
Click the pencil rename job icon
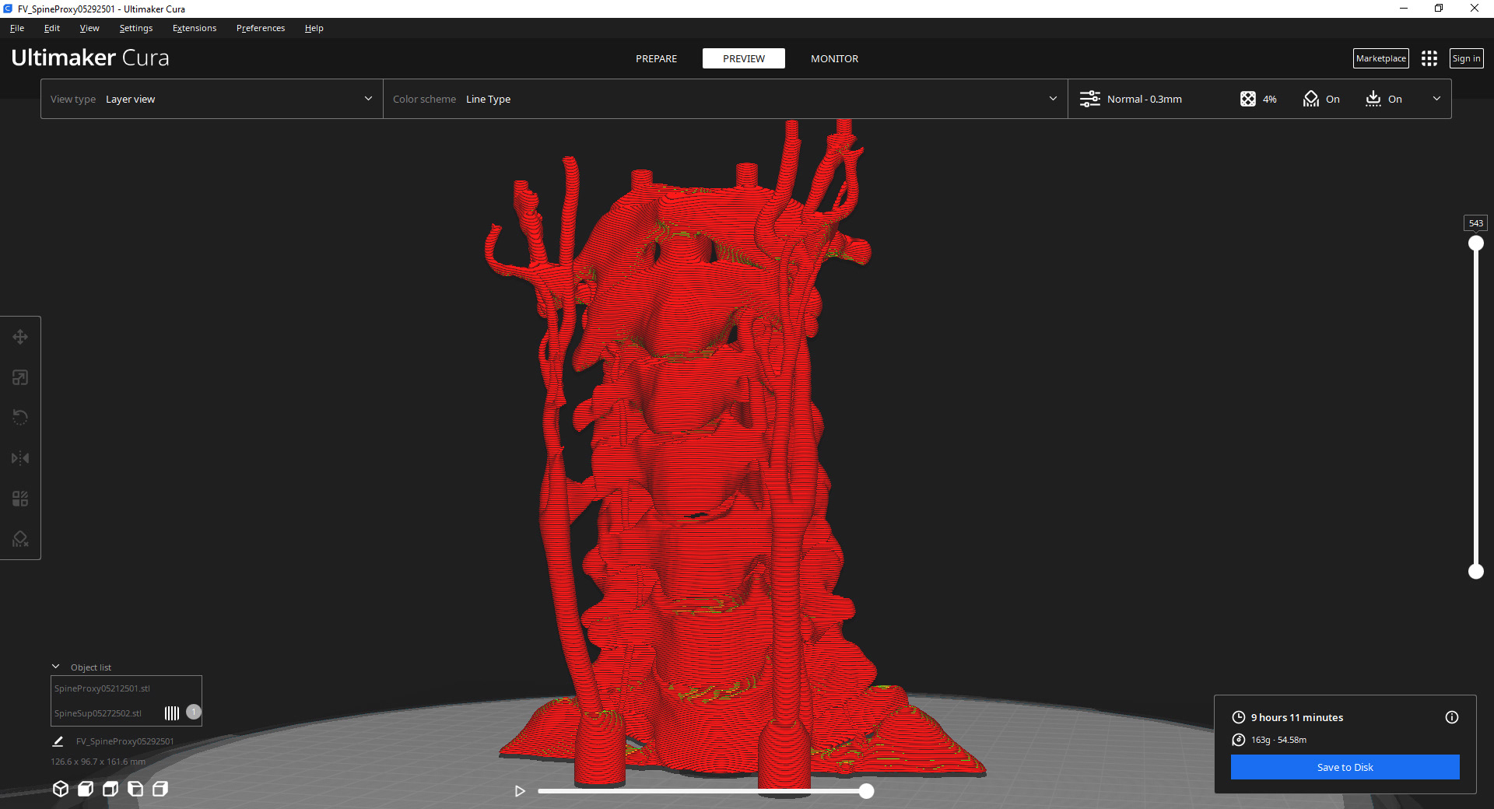58,741
